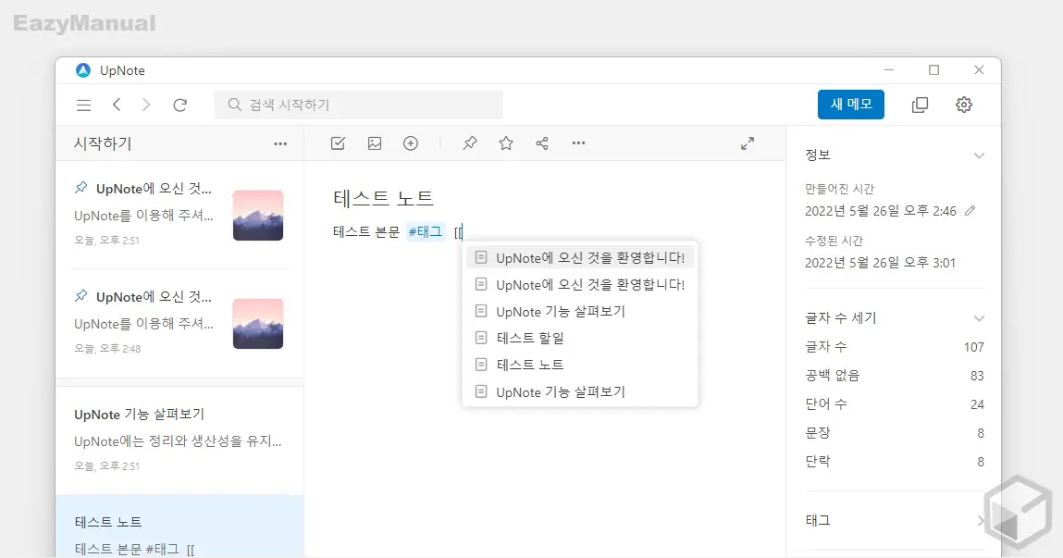Click mountain thumbnail of 2:48 note
Viewport: 1063px width, 558px height.
[x=257, y=323]
